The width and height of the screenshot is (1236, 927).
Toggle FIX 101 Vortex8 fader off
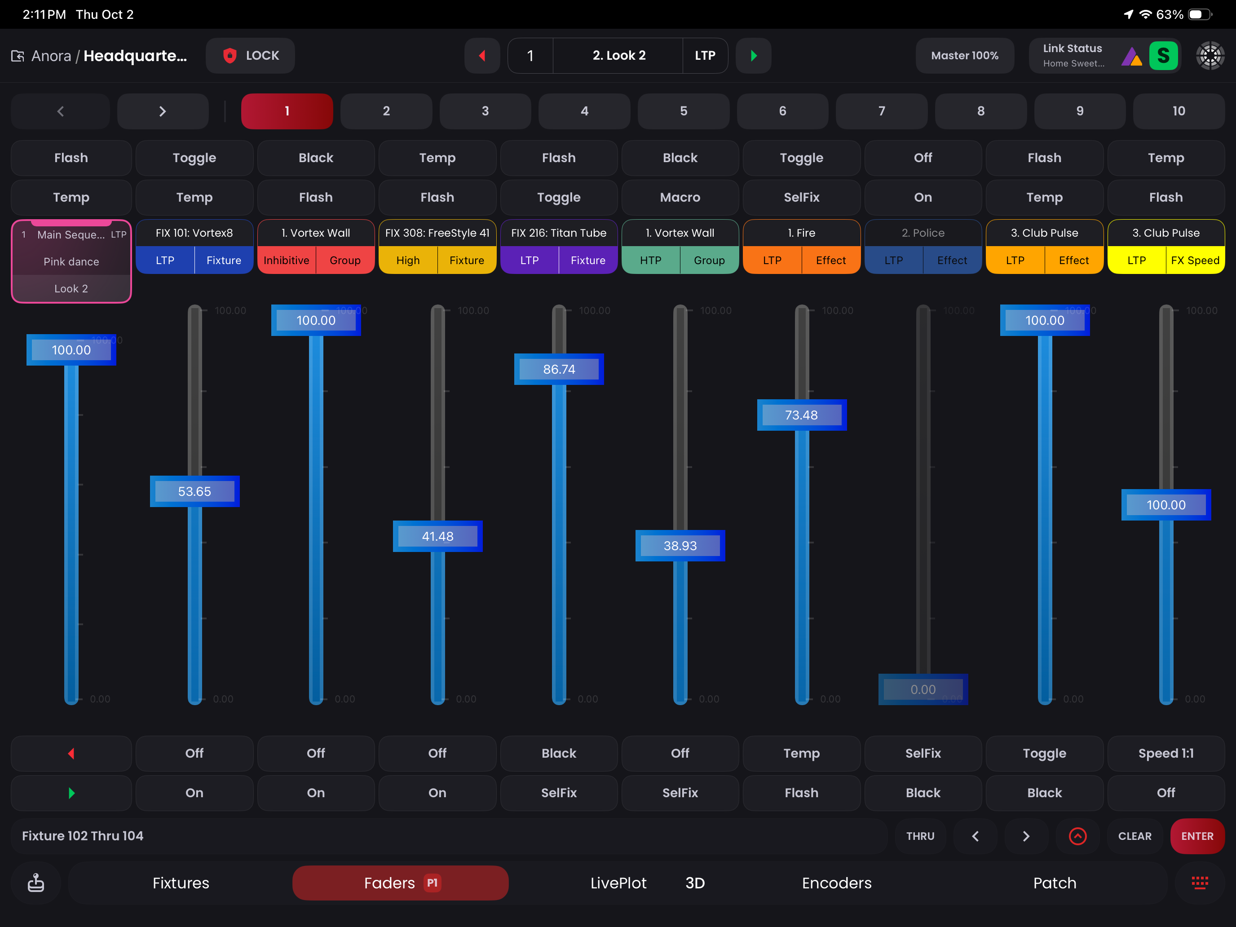click(x=194, y=753)
